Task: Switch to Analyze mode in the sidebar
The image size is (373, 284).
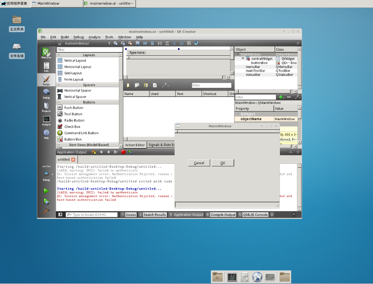Action: tap(46, 121)
